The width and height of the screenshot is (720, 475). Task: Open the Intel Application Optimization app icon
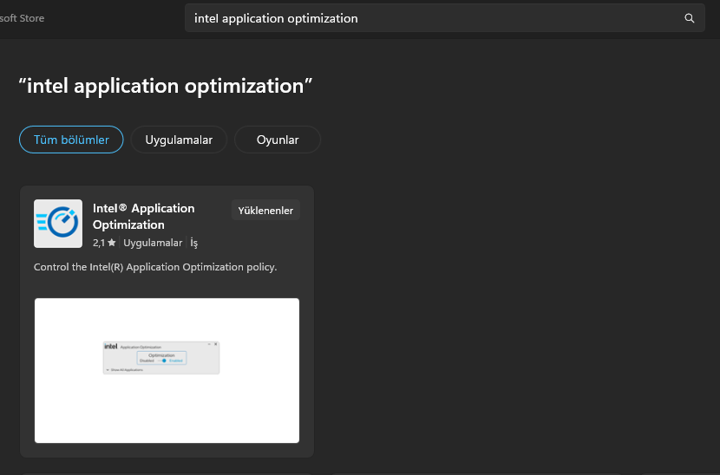[58, 224]
